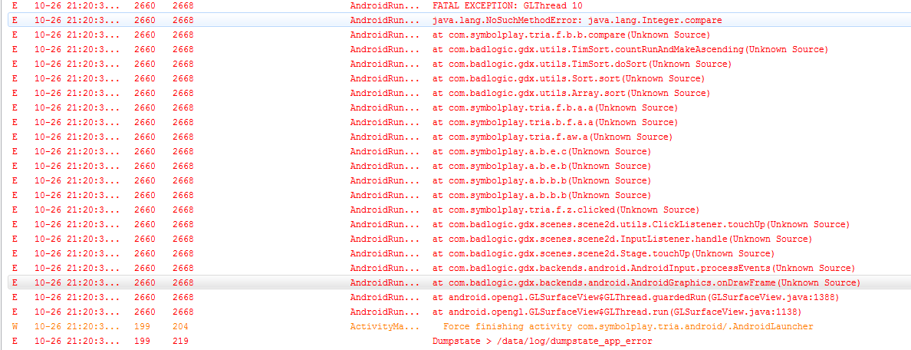The image size is (911, 350).
Task: Click the NoSuchMethodError Integer.compare log entry
Action: (x=577, y=20)
